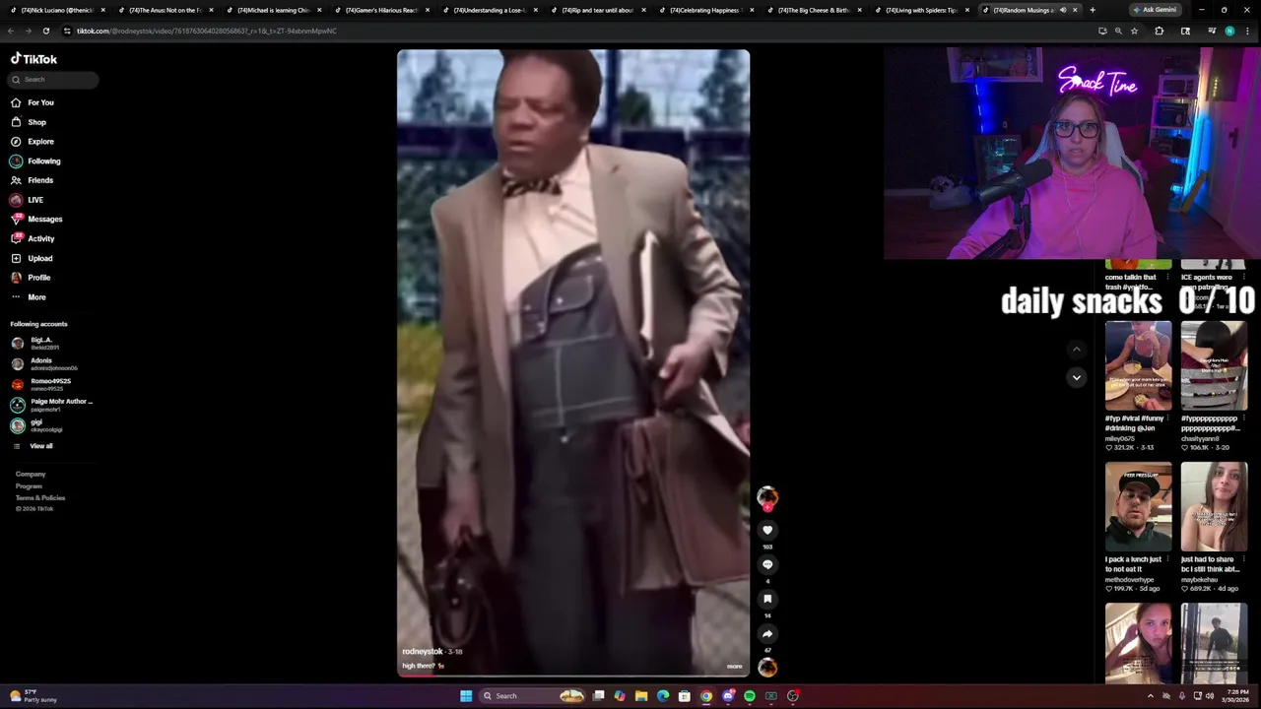The width and height of the screenshot is (1261, 709).
Task: Reload the page in Chrome
Action: 45,31
